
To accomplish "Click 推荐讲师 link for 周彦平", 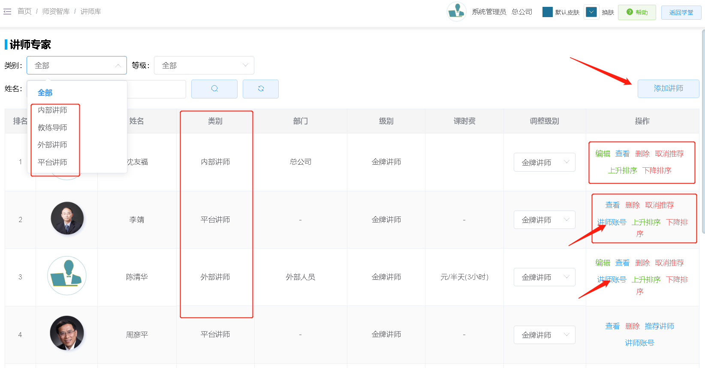I will [659, 326].
